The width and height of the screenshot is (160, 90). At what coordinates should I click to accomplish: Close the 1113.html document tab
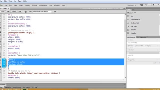coord(9,8)
